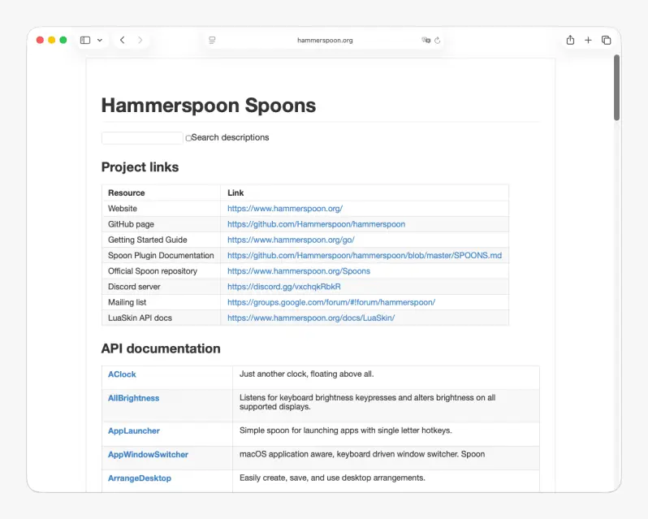Screen dimensions: 648x519
Task: Minimize the window with yellow button
Action: [52, 40]
